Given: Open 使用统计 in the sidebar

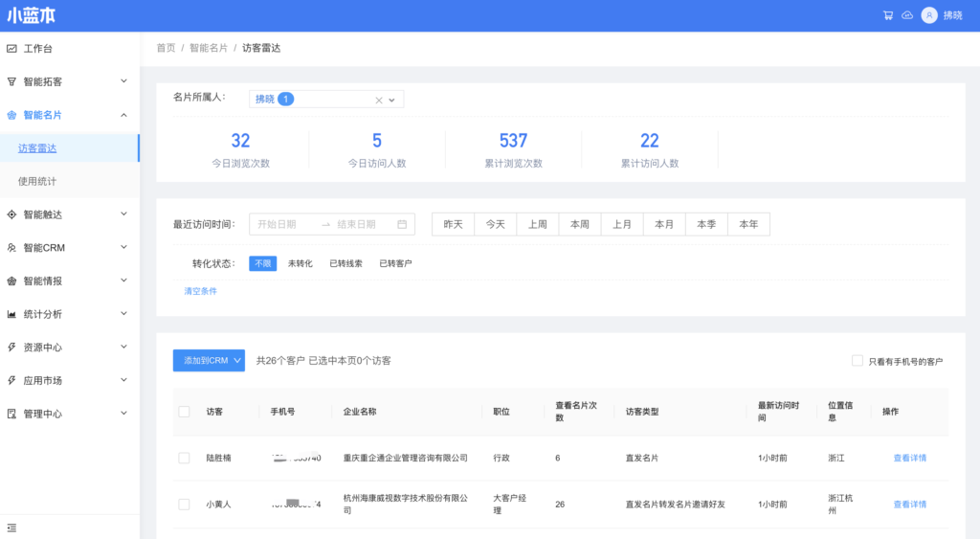Looking at the screenshot, I should [x=37, y=181].
